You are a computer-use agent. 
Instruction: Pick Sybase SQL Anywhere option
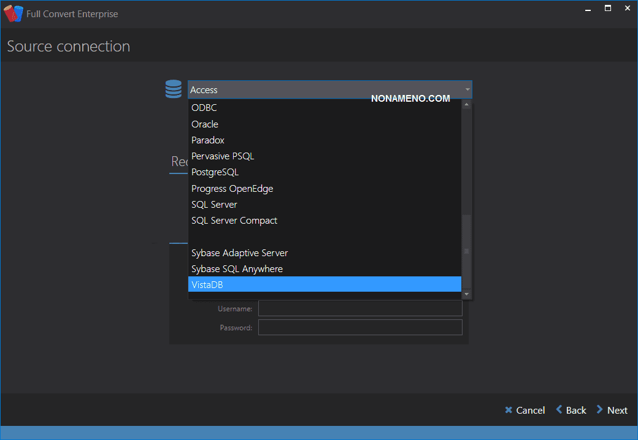[237, 269]
